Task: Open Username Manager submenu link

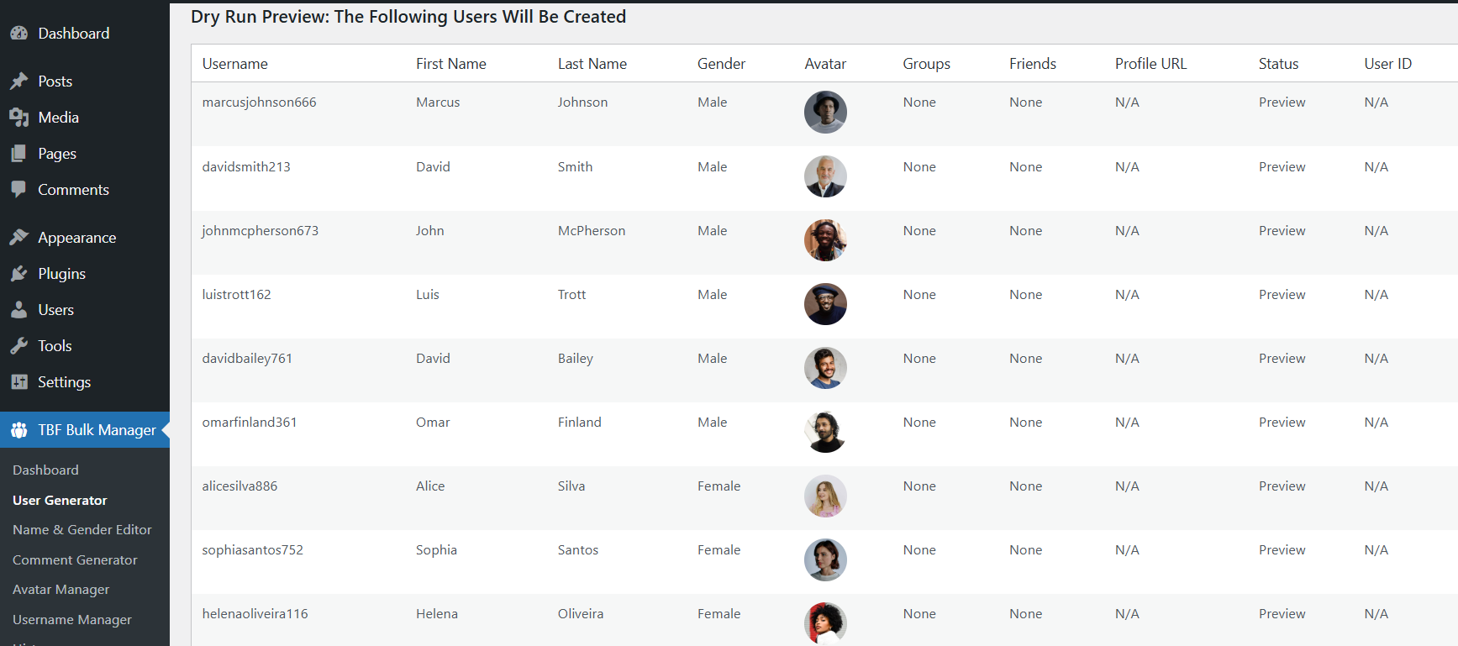Action: (72, 620)
